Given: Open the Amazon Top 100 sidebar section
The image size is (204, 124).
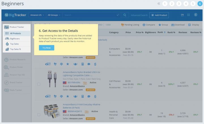Looking at the screenshot, I should 16,75.
